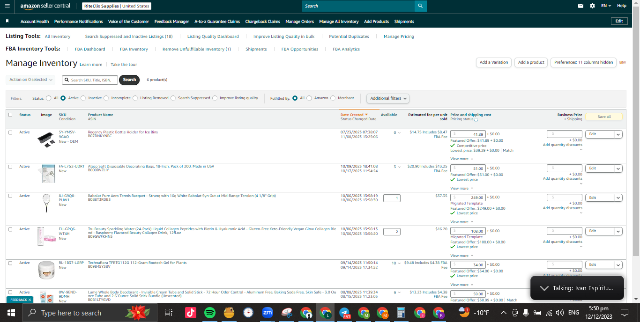
Task: Close the Feedback tab
Action: point(30,300)
